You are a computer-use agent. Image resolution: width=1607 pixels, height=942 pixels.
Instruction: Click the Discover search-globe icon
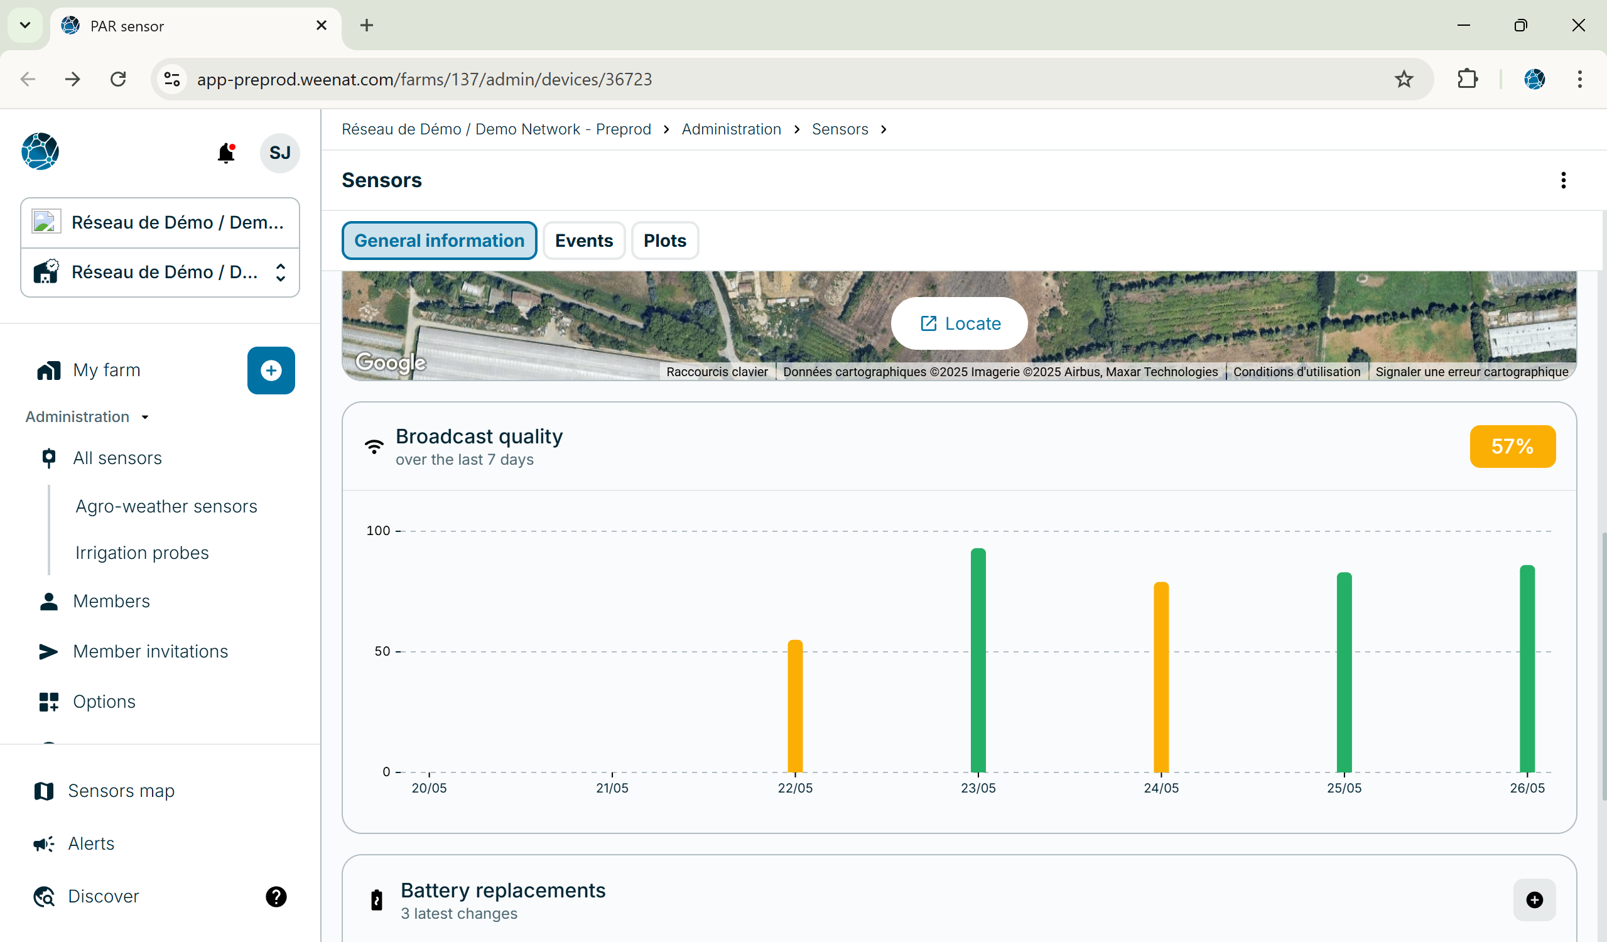coord(43,896)
